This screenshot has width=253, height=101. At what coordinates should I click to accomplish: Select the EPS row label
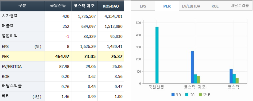coord(5,47)
